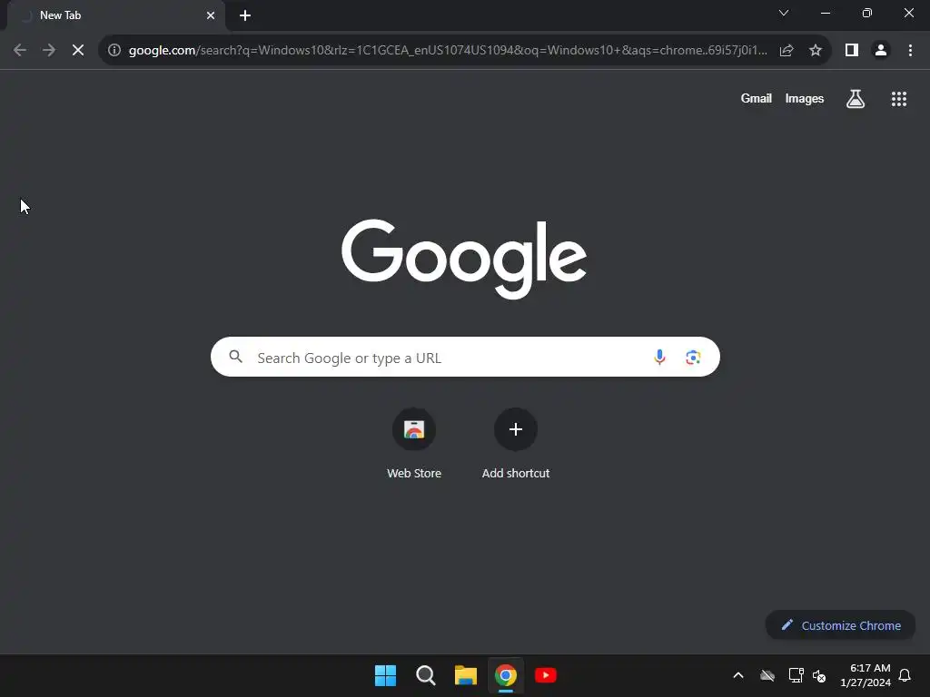
Task: Search by image with the Google Lens icon
Action: pyautogui.click(x=693, y=357)
